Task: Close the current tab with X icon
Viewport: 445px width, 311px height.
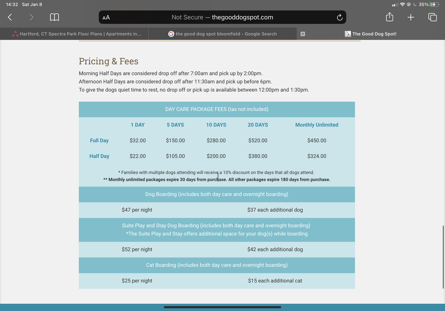Action: 303,34
